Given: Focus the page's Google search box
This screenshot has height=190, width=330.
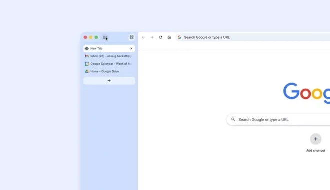Looking at the screenshot, I should [278, 119].
